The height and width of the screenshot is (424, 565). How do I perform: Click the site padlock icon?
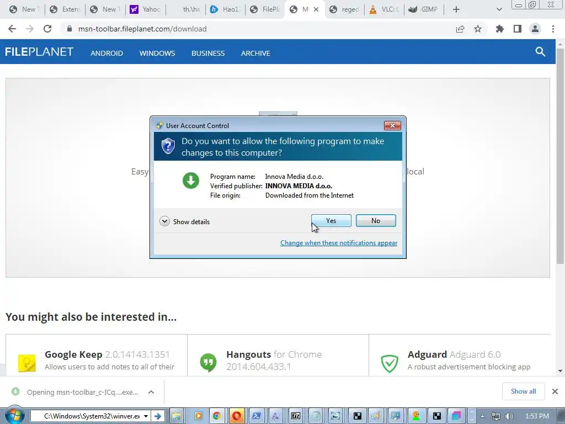click(x=70, y=29)
